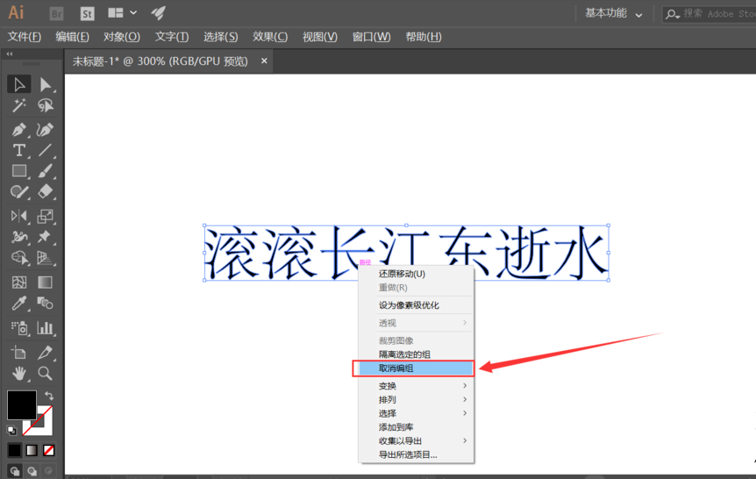
Task: Open the 基本功能 workspace dropdown
Action: coord(614,13)
